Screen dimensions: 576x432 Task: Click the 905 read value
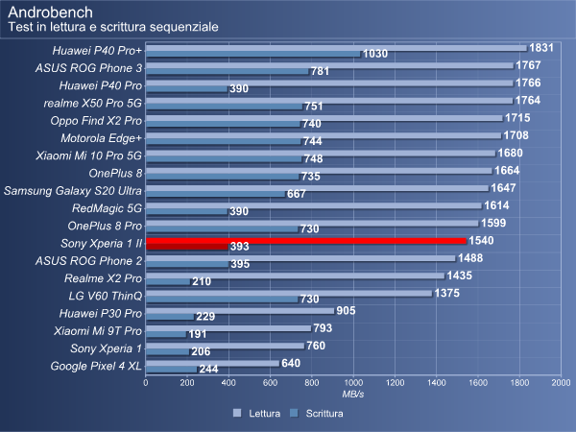(x=346, y=311)
